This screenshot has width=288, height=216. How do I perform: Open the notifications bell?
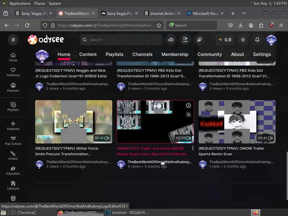257,40
